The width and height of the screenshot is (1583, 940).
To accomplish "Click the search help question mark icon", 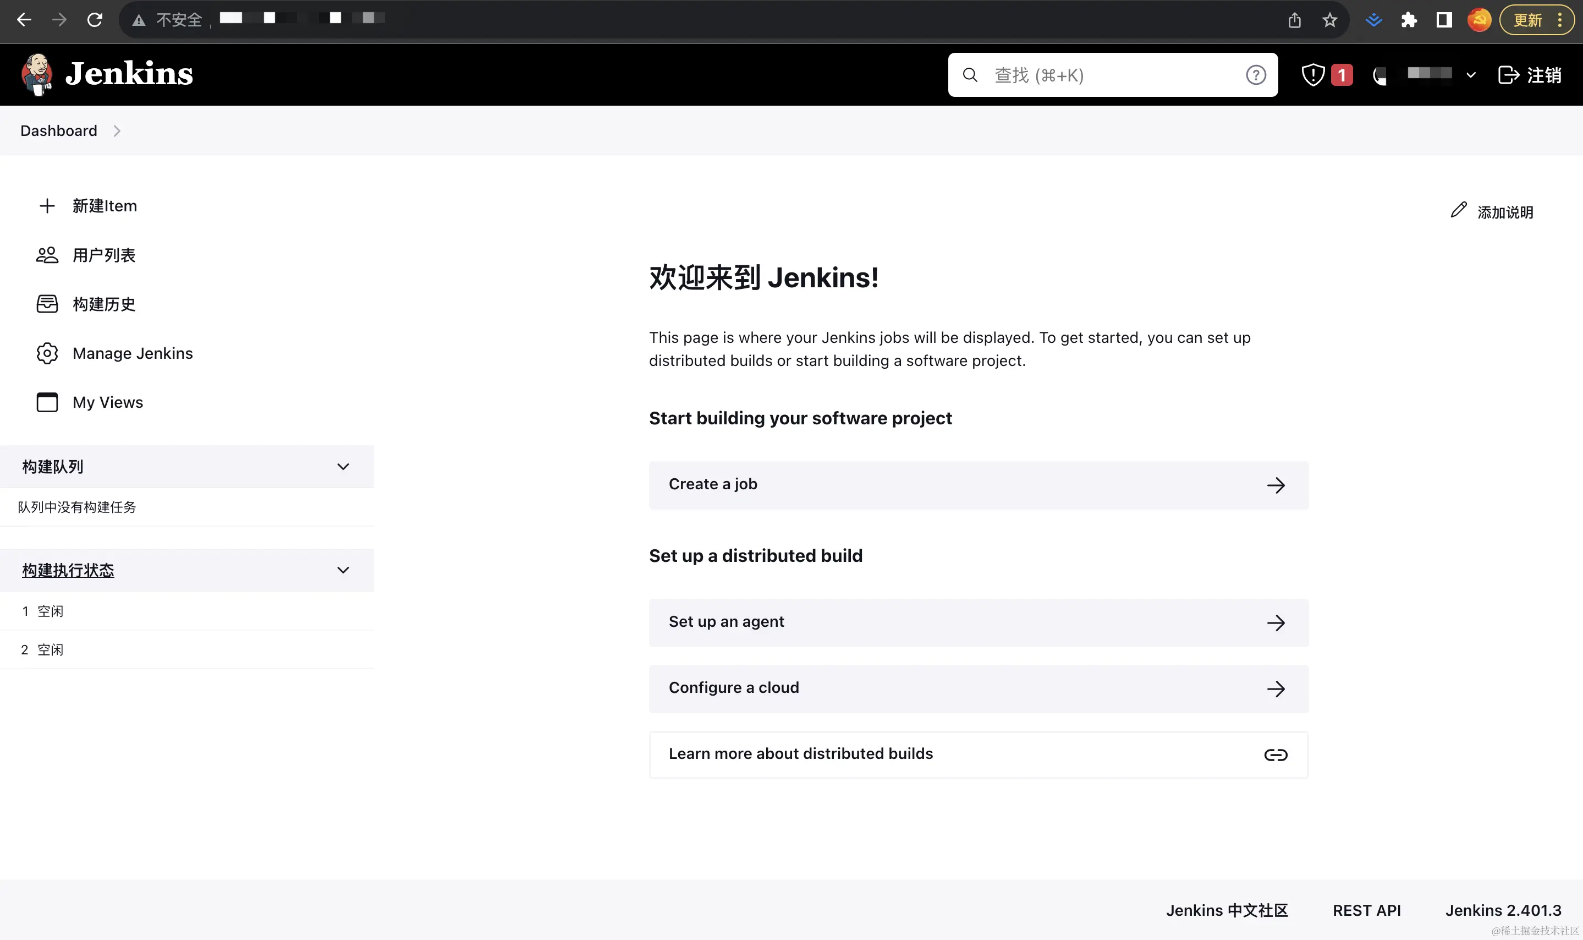I will click(x=1256, y=75).
